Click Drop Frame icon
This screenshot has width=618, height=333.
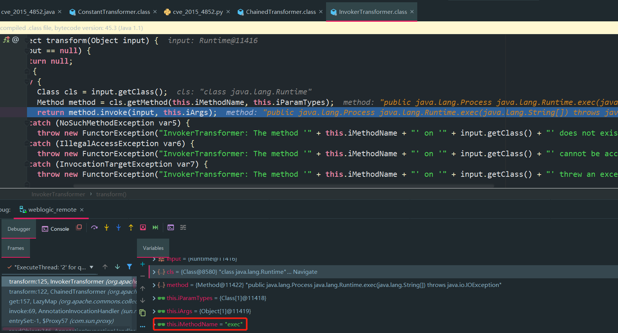(143, 228)
